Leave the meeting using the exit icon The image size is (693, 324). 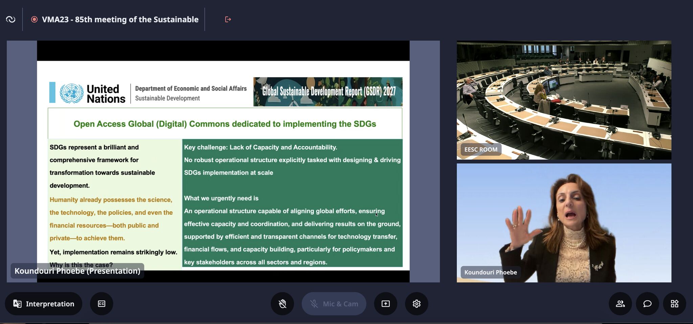(228, 20)
